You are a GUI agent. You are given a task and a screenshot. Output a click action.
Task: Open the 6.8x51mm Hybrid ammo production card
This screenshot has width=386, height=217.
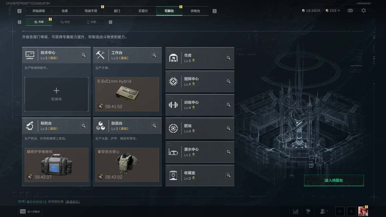coord(127,94)
